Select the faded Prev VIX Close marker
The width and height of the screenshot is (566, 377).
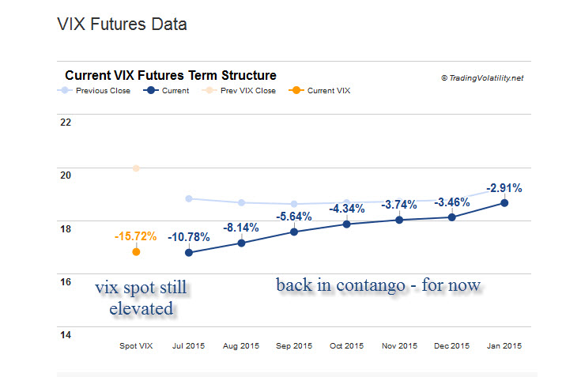[x=136, y=168]
